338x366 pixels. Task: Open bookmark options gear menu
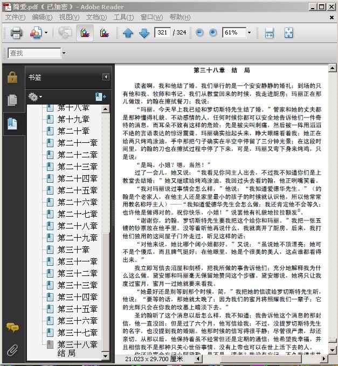[35, 96]
